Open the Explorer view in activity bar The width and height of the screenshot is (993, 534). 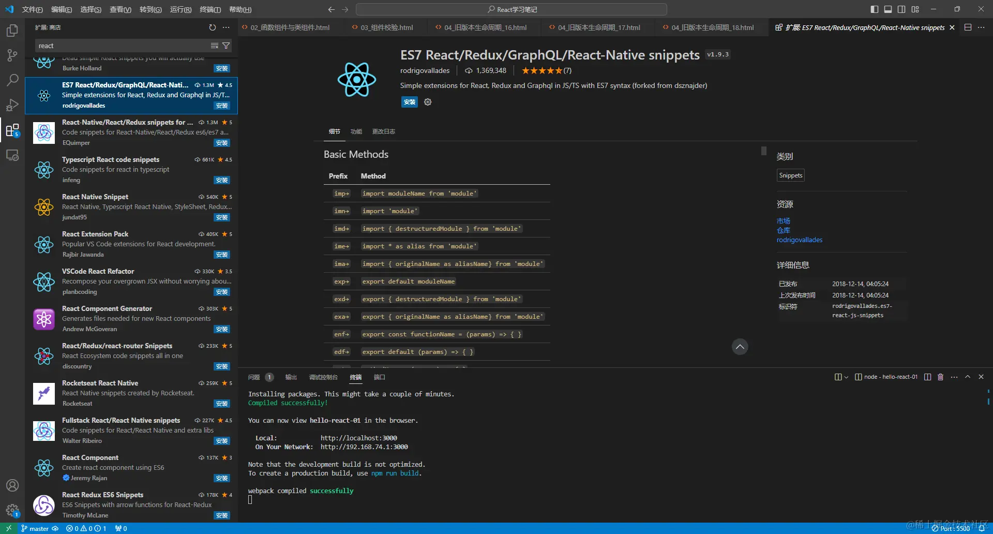(x=12, y=31)
